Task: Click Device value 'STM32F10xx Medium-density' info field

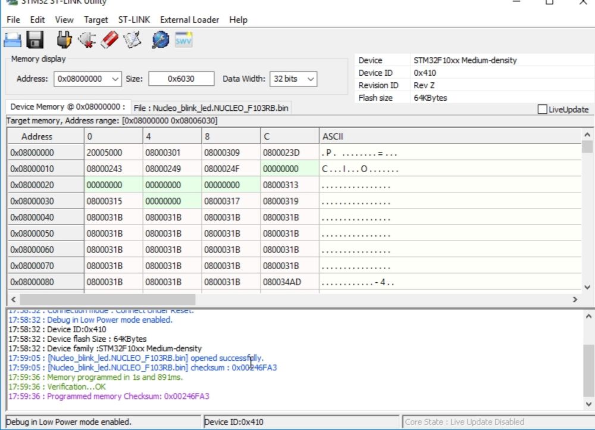Action: point(465,60)
